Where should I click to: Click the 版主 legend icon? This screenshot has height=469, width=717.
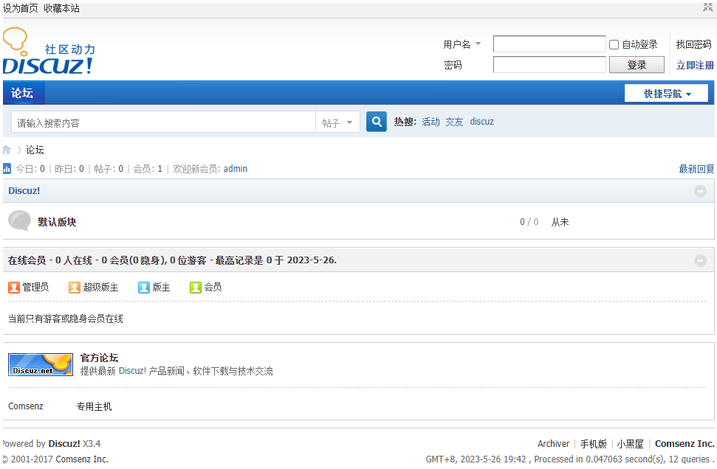coord(144,288)
